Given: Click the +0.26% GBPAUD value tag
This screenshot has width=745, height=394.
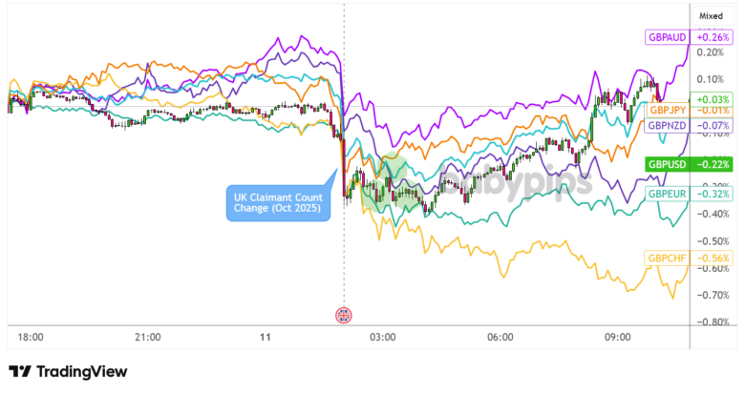Looking at the screenshot, I should coord(713,37).
